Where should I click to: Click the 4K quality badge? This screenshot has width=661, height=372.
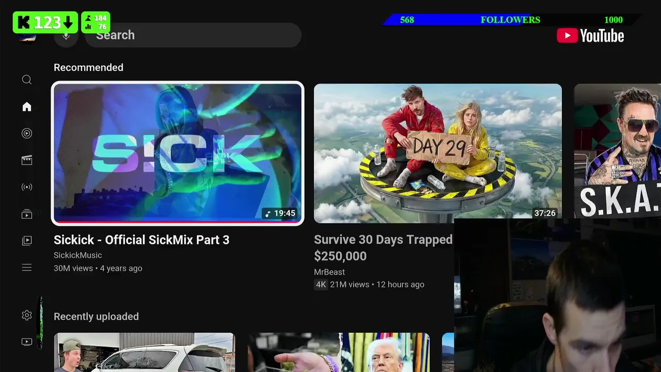(x=321, y=284)
